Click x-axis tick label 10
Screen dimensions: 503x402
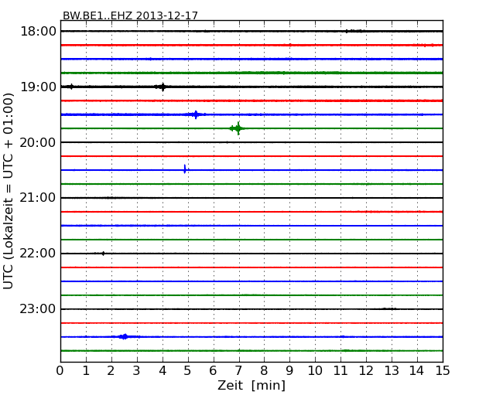pos(315,371)
